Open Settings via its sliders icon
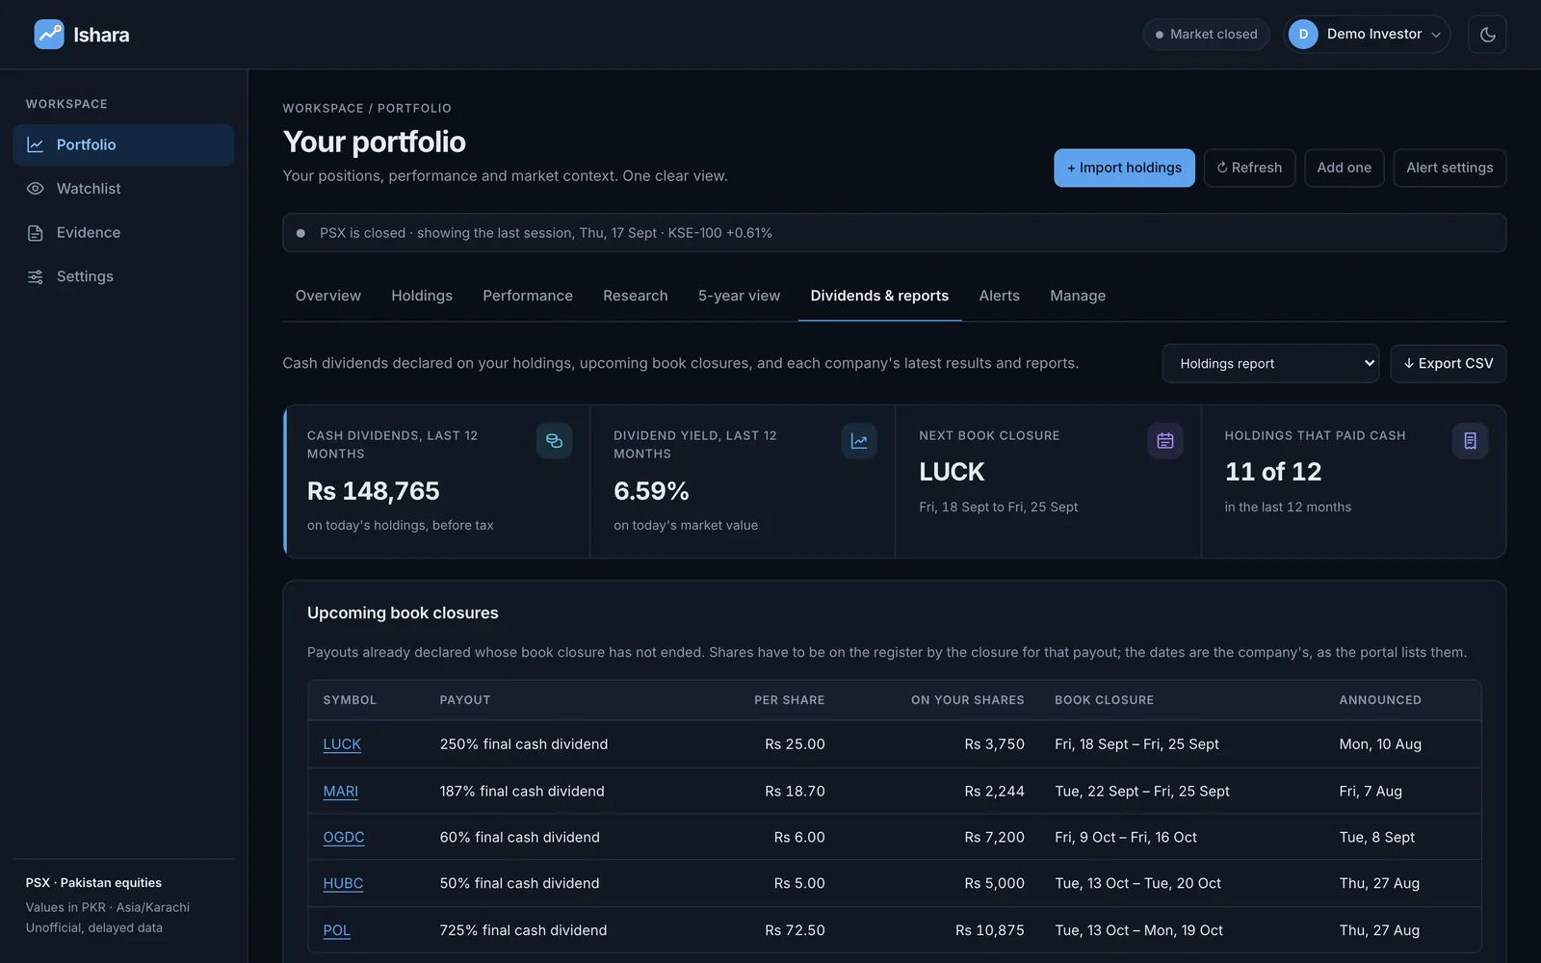The image size is (1541, 963). (x=36, y=277)
